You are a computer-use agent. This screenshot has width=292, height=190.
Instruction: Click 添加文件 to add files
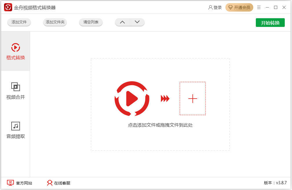point(19,22)
